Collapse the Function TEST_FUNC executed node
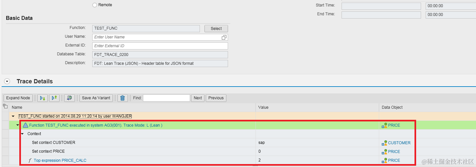Viewport: 476px width, 167px height. [x=18, y=125]
